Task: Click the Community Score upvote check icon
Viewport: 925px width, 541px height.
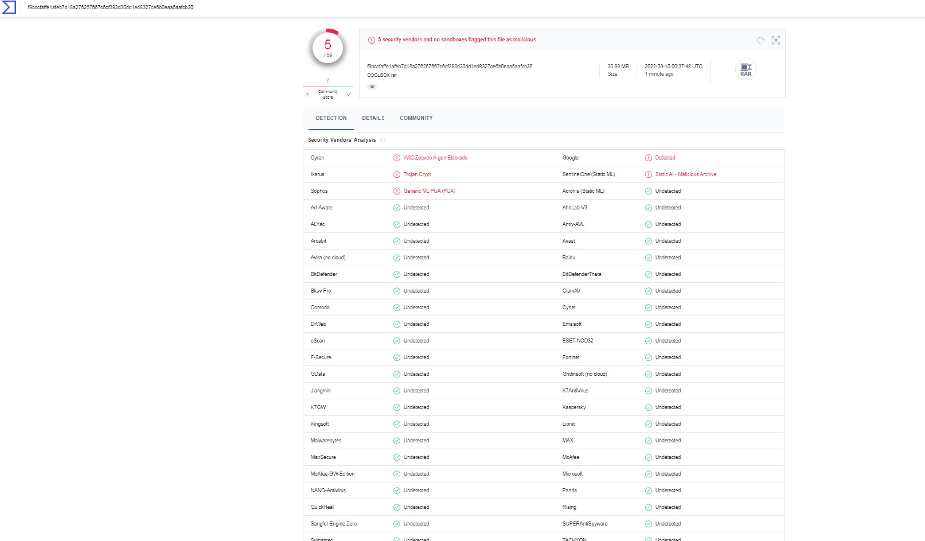Action: click(348, 94)
